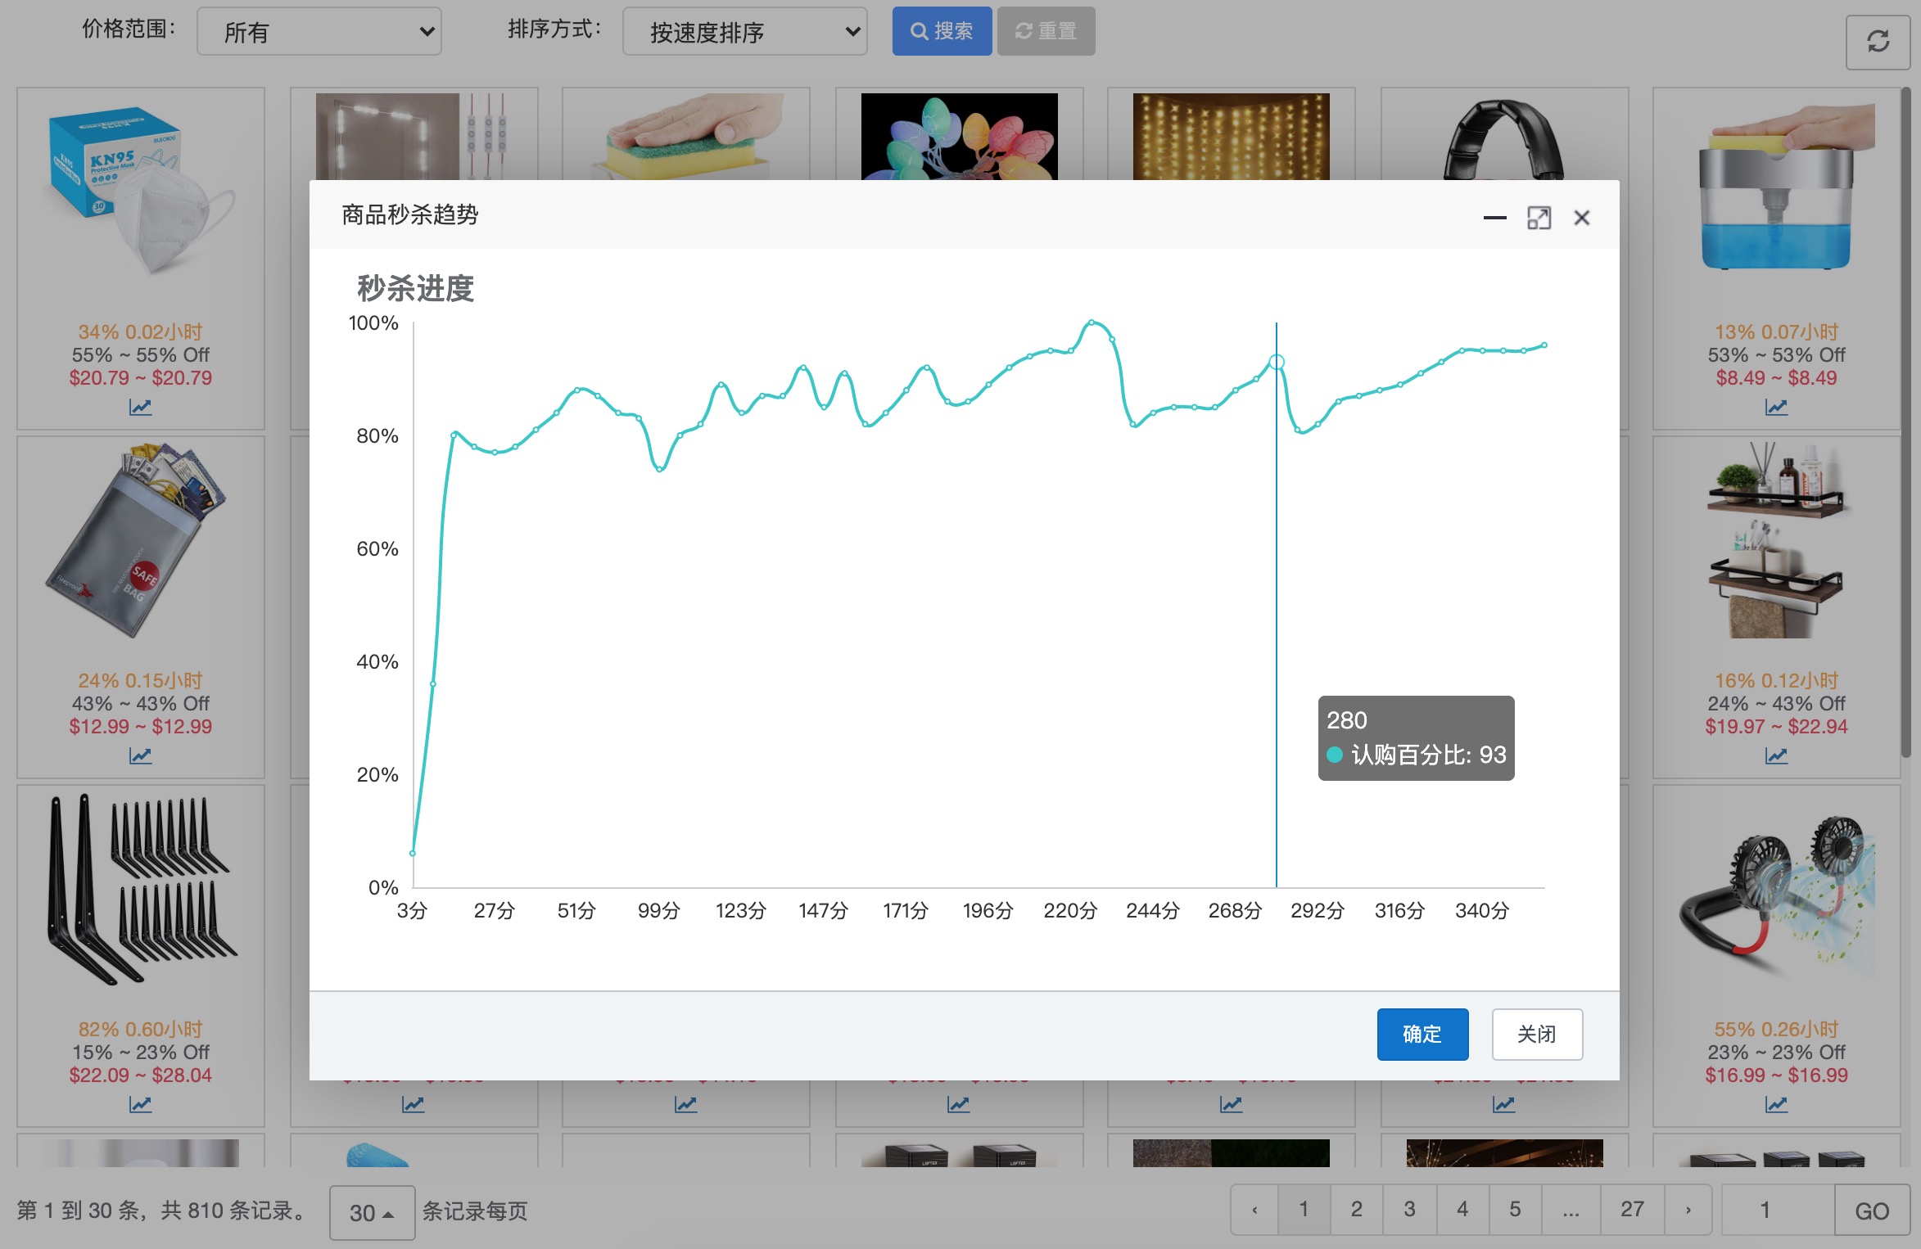This screenshot has width=1921, height=1249.
Task: Click the floating shelves product thumbnail
Action: (1776, 540)
